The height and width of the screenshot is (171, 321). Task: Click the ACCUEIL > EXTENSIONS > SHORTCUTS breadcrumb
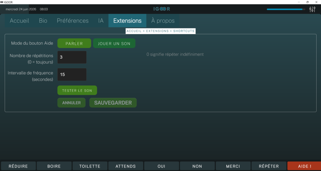160,31
